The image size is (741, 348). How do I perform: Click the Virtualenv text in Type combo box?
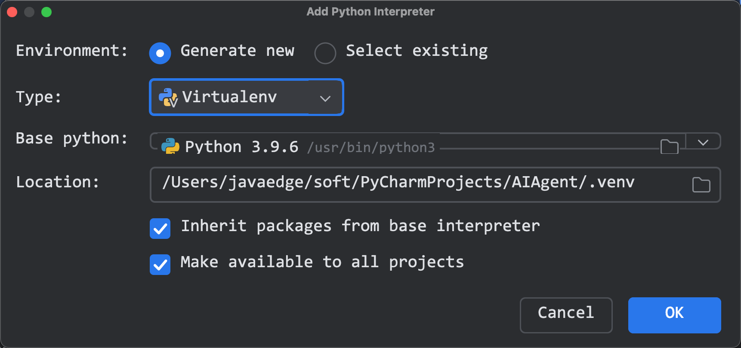[x=229, y=97]
